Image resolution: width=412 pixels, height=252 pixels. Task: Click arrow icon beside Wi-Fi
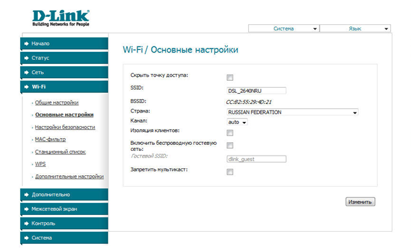click(x=26, y=87)
